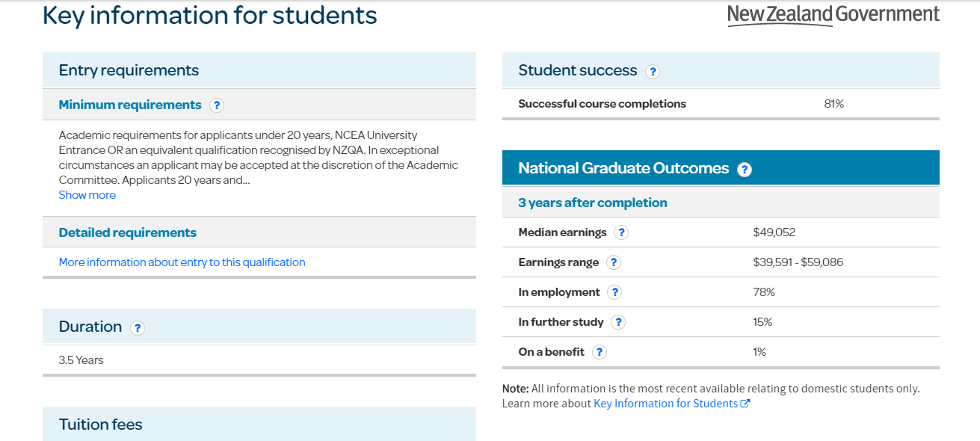Screen dimensions: 980x441
Task: Open help icon beside In employment
Action: coord(614,292)
